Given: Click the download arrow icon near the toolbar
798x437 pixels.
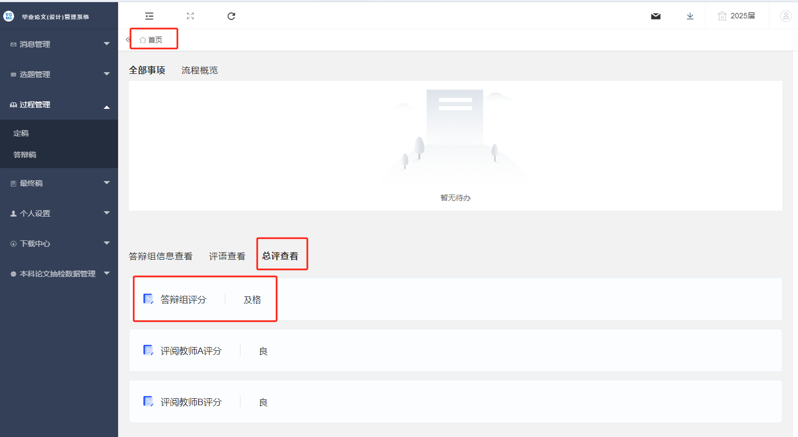Looking at the screenshot, I should coord(690,16).
